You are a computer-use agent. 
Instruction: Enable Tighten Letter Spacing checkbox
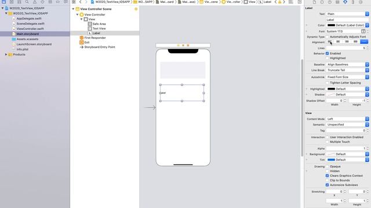[x=328, y=83]
